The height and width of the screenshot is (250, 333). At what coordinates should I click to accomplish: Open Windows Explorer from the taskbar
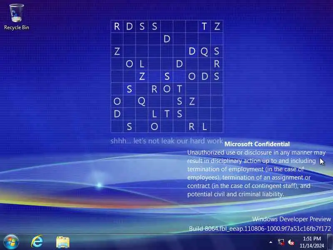point(63,242)
